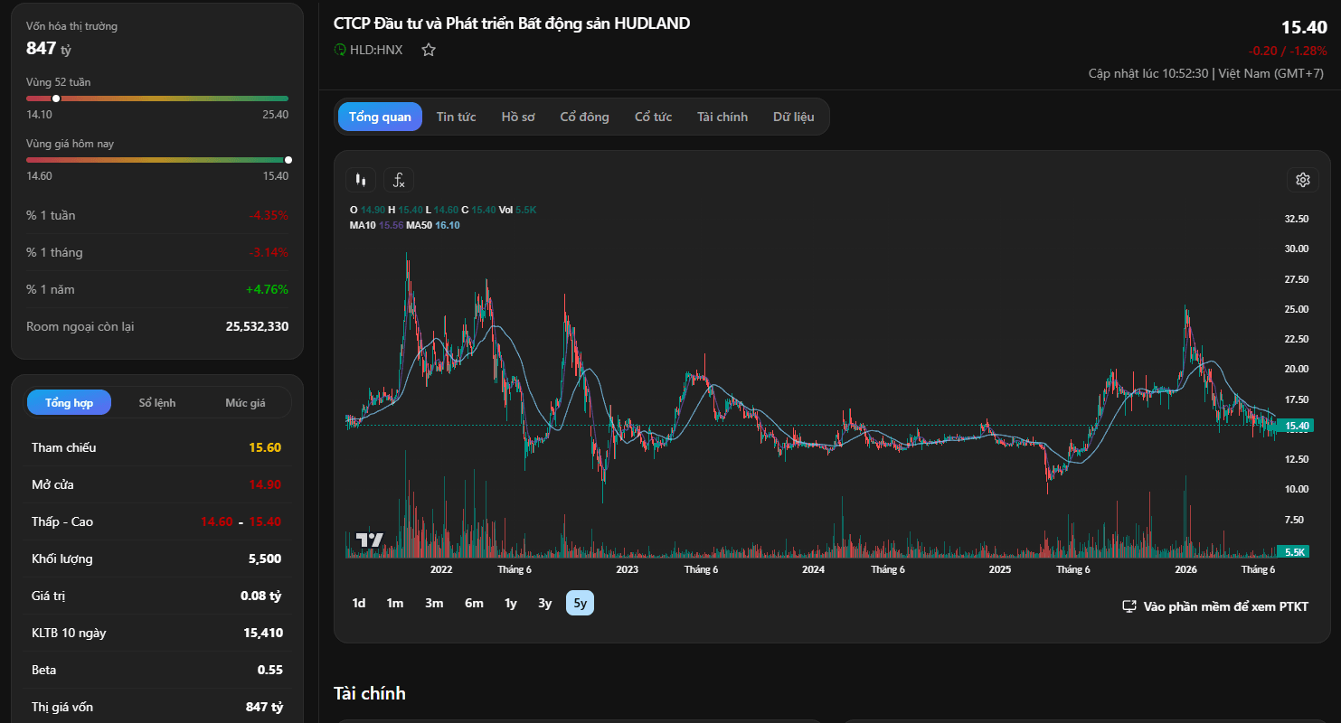Click the green clock icon next to HLD:HNX
The image size is (1341, 723).
click(x=340, y=50)
